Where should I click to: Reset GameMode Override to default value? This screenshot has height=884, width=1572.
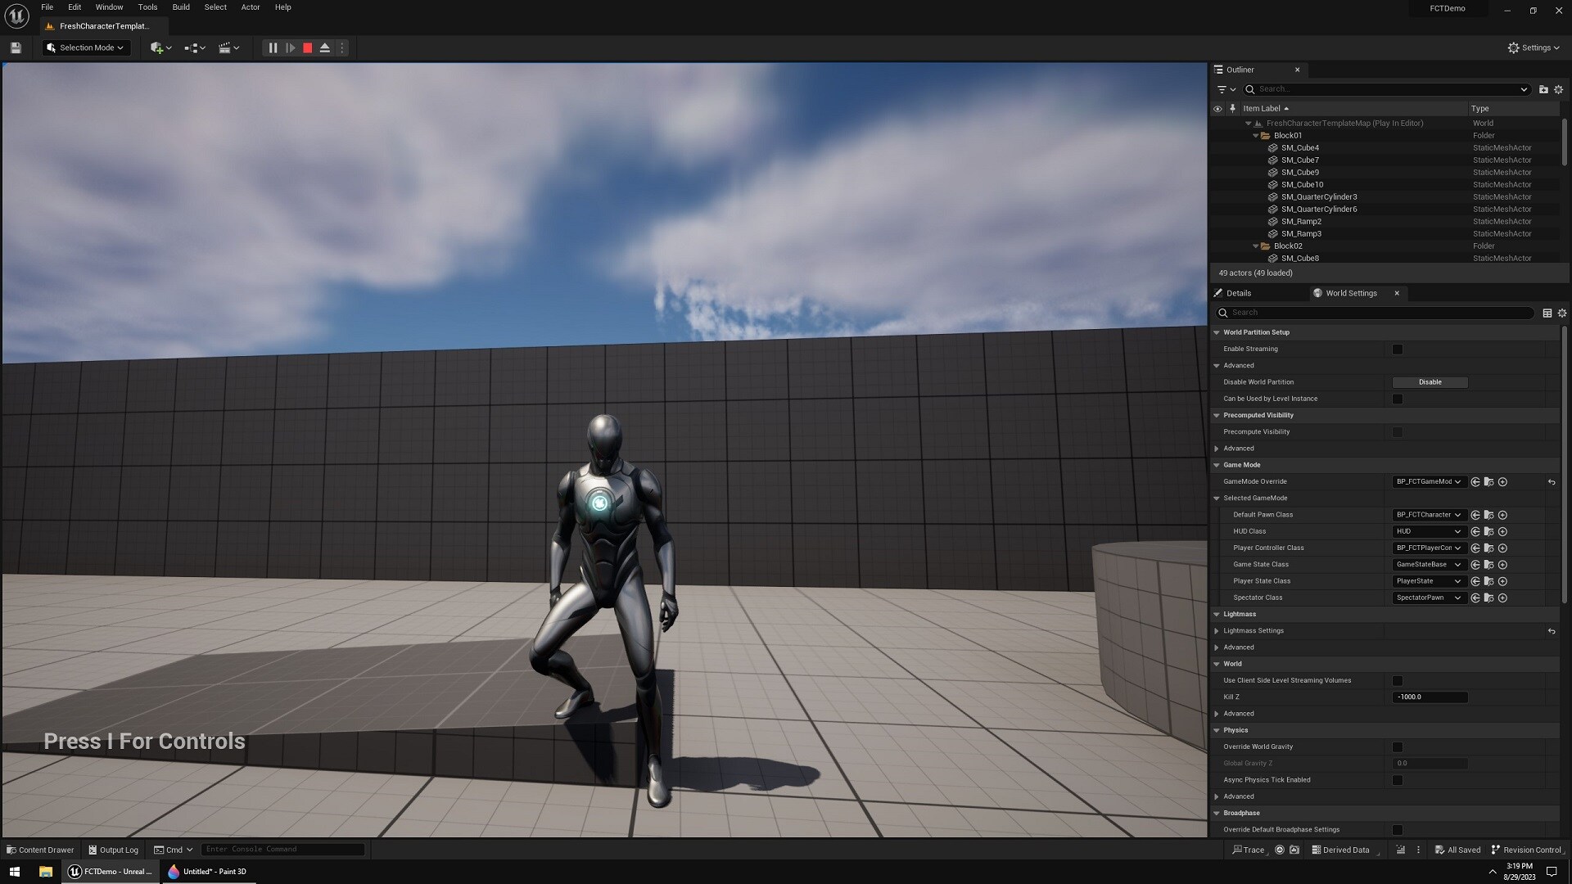point(1551,482)
